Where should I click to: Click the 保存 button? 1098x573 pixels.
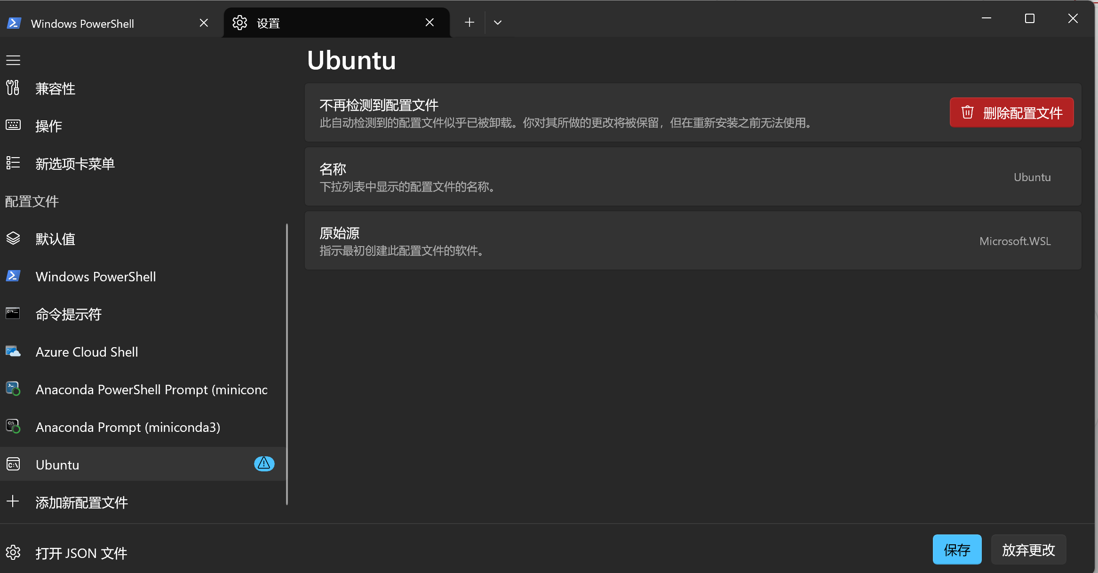[x=957, y=549]
